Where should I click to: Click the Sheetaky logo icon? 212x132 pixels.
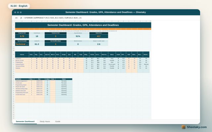(184, 127)
